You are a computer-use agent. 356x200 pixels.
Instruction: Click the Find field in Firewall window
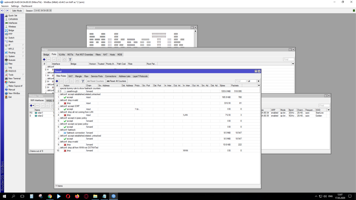(240, 81)
